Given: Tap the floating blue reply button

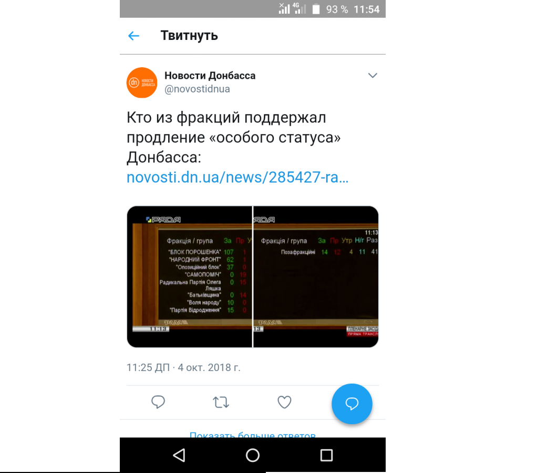Looking at the screenshot, I should pyautogui.click(x=352, y=404).
